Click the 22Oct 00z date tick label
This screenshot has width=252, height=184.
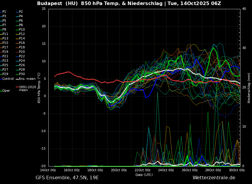pyautogui.click(x=143, y=170)
